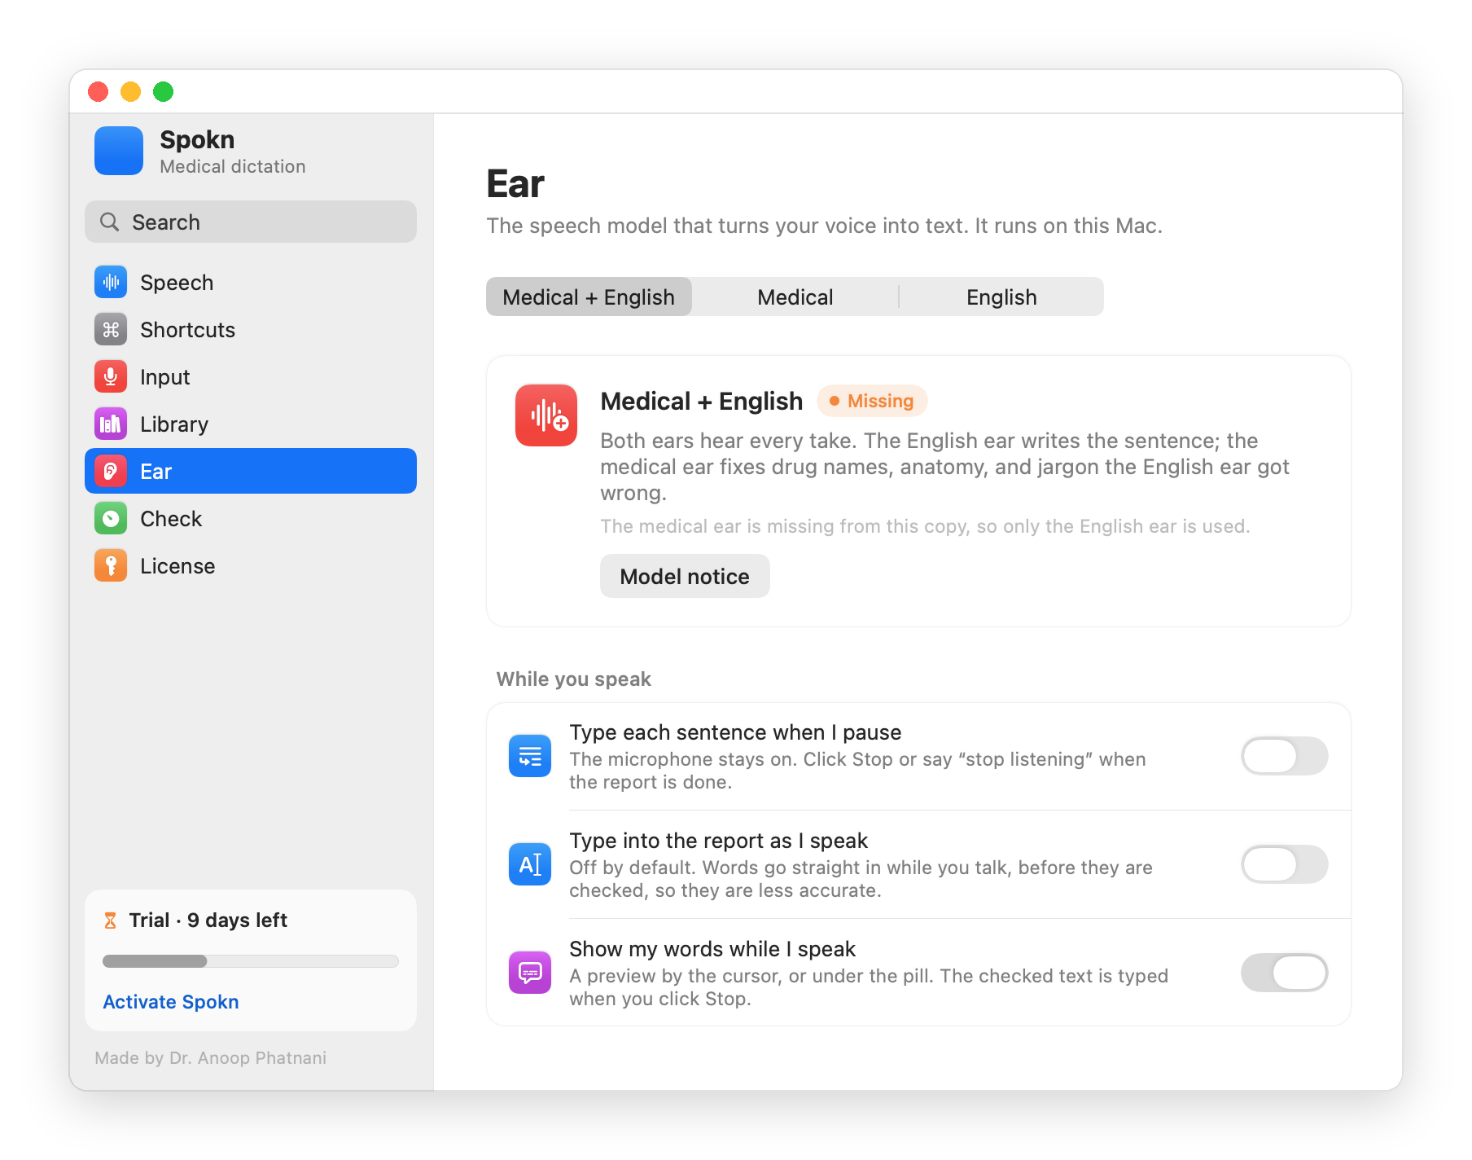Image resolution: width=1472 pixels, height=1160 pixels.
Task: Open the Speech section
Action: pos(251,282)
